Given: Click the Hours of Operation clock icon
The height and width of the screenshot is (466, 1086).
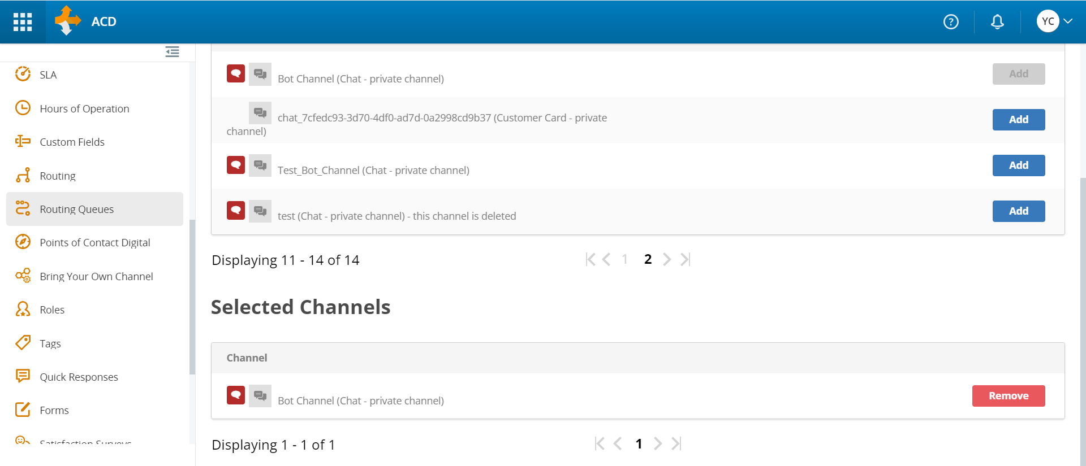Looking at the screenshot, I should (x=23, y=108).
